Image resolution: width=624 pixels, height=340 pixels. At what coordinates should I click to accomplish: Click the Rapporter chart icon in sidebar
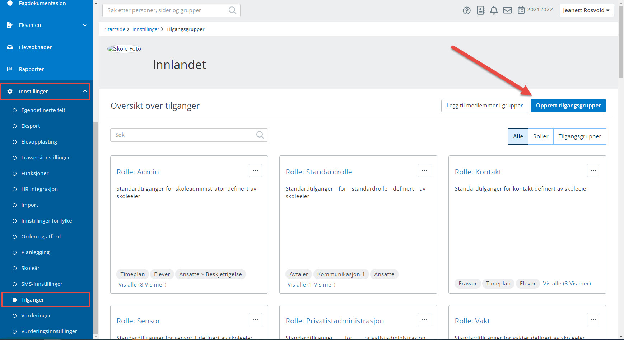(x=10, y=69)
